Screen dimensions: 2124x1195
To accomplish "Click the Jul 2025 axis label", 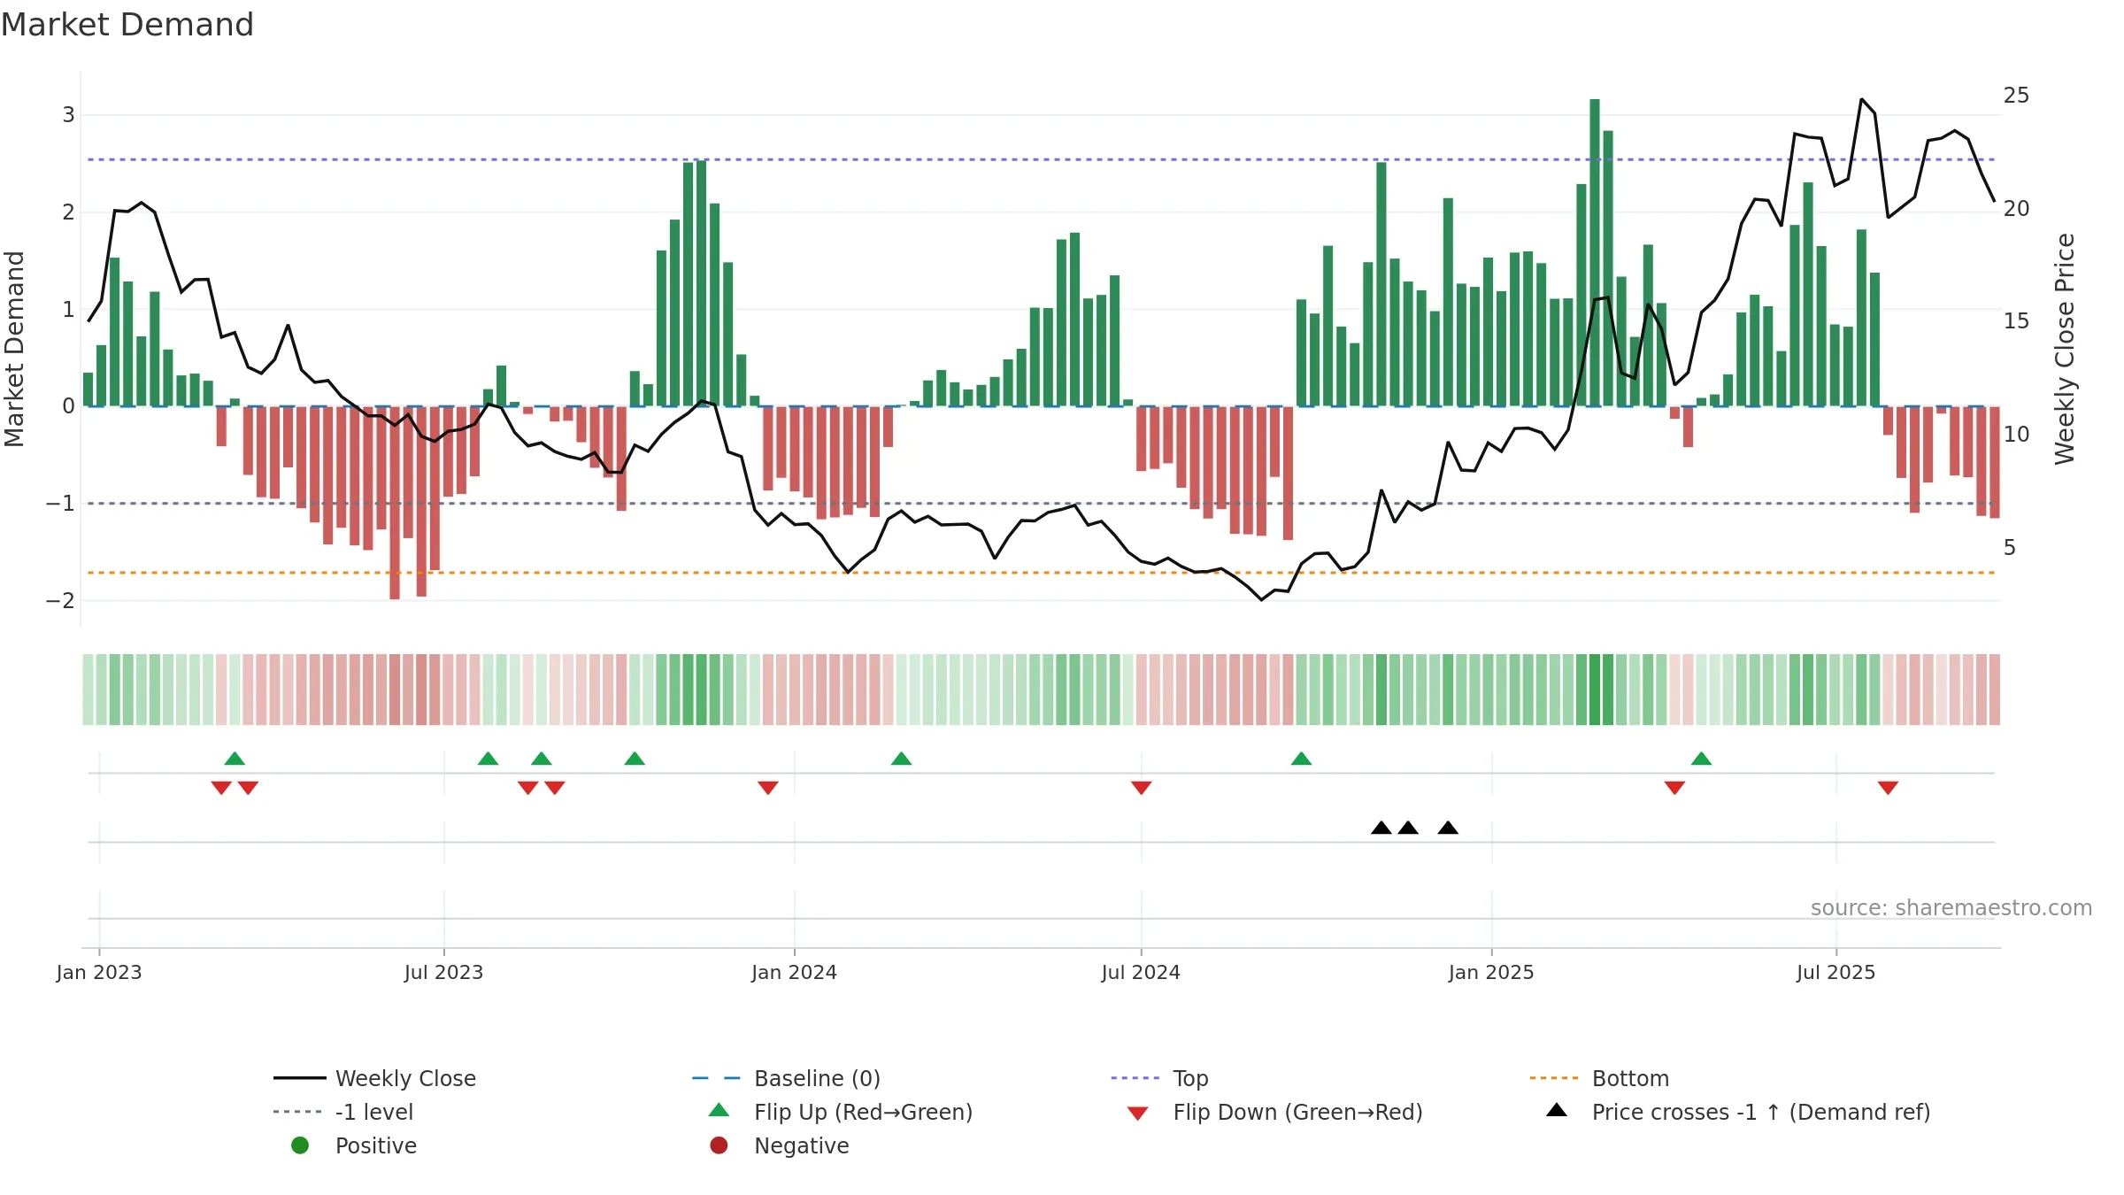I will [1836, 972].
